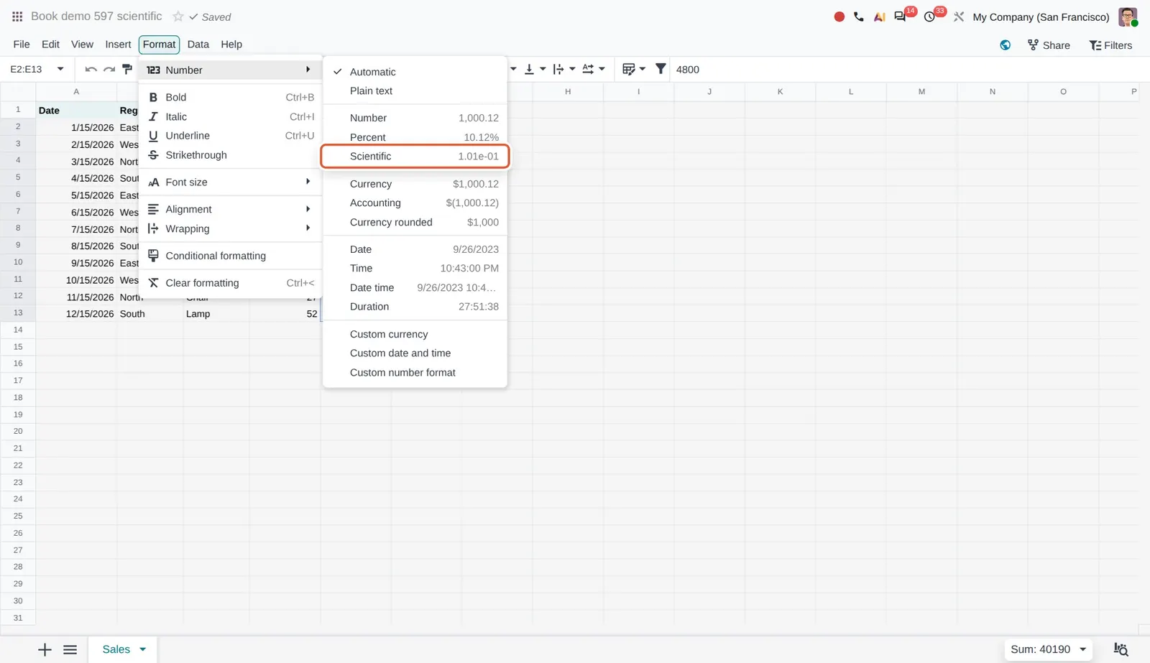The width and height of the screenshot is (1150, 663).
Task: Click the Share button
Action: coord(1049,45)
